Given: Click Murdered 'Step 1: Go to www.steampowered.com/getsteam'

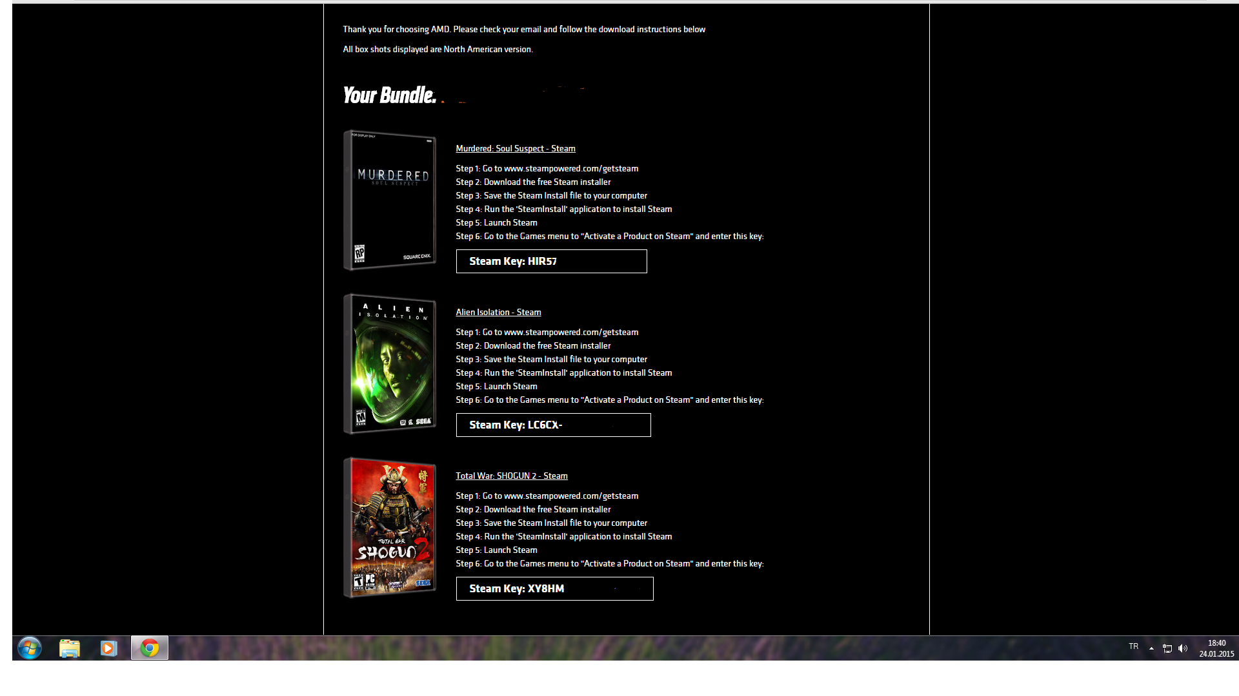Looking at the screenshot, I should pyautogui.click(x=547, y=168).
